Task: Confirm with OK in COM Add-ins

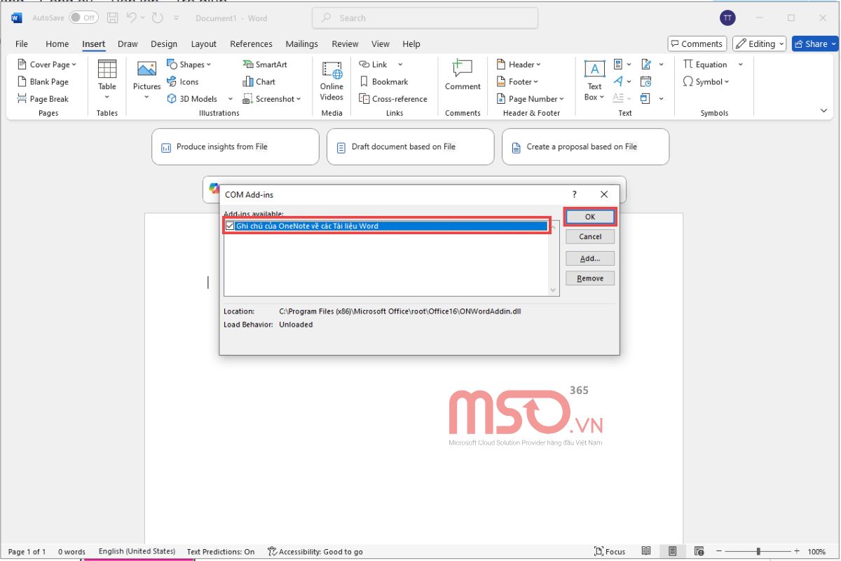Action: (590, 217)
